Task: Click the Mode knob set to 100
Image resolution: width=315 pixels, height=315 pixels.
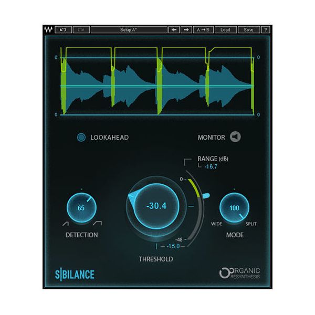Action: [x=234, y=208]
